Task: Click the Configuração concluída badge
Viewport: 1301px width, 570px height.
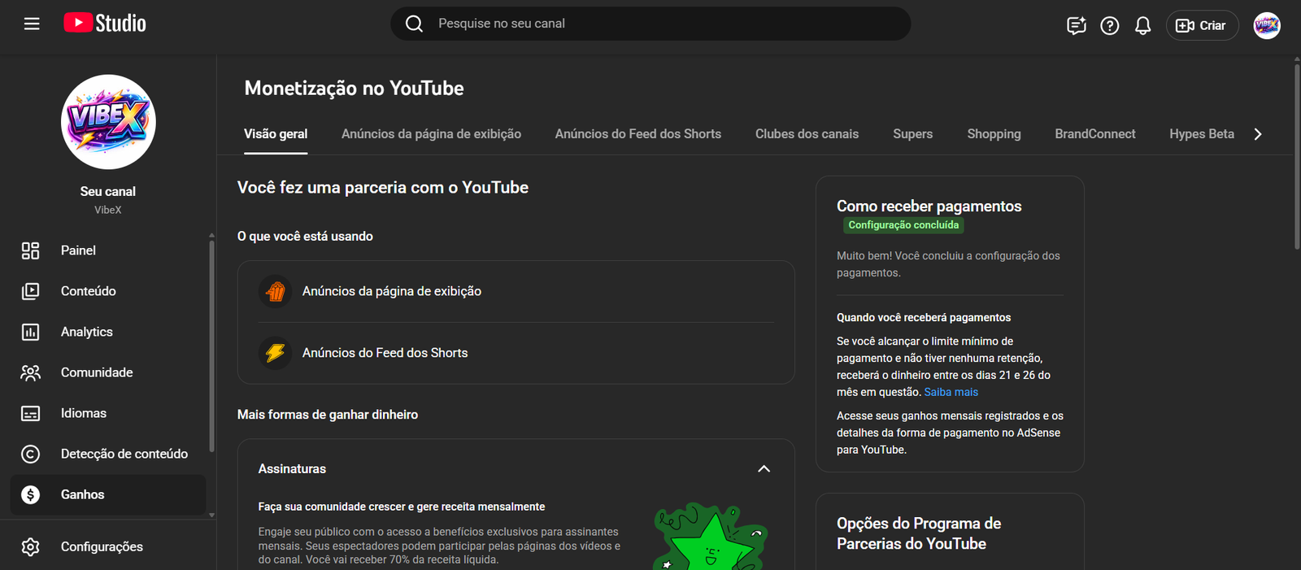Action: pyautogui.click(x=903, y=225)
